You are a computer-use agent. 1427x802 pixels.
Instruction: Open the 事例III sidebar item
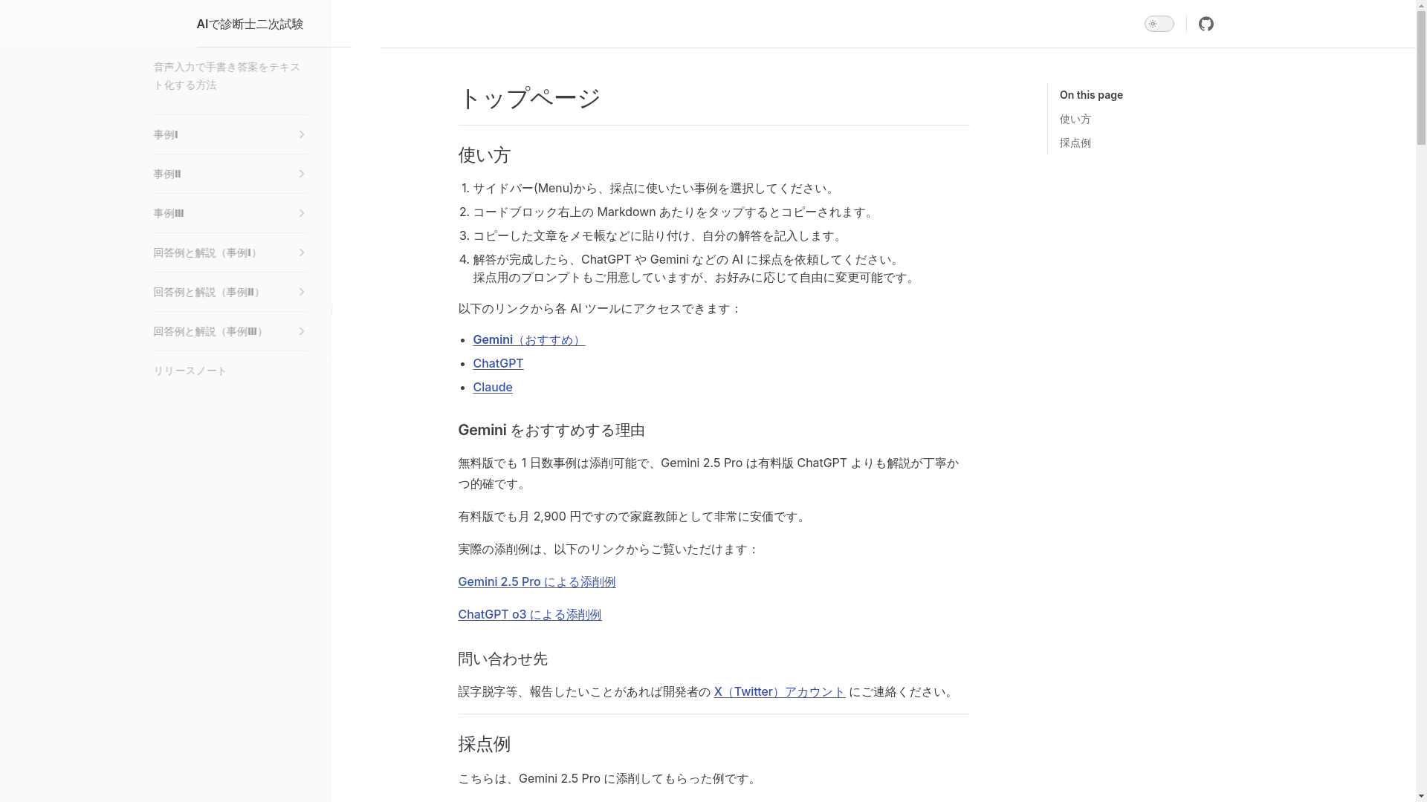[x=169, y=213]
